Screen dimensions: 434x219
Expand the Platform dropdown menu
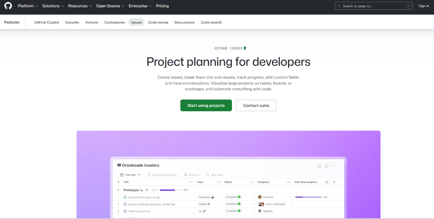coord(27,6)
